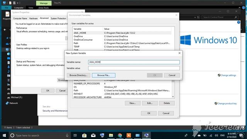The image size is (247, 139).
Task: Select the 3D Objects cube icon in sidebar
Action: click(x=8, y=54)
